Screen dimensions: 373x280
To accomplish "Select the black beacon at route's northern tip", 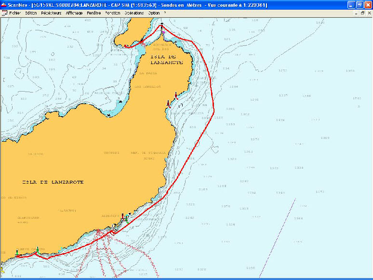I will pos(162,24).
